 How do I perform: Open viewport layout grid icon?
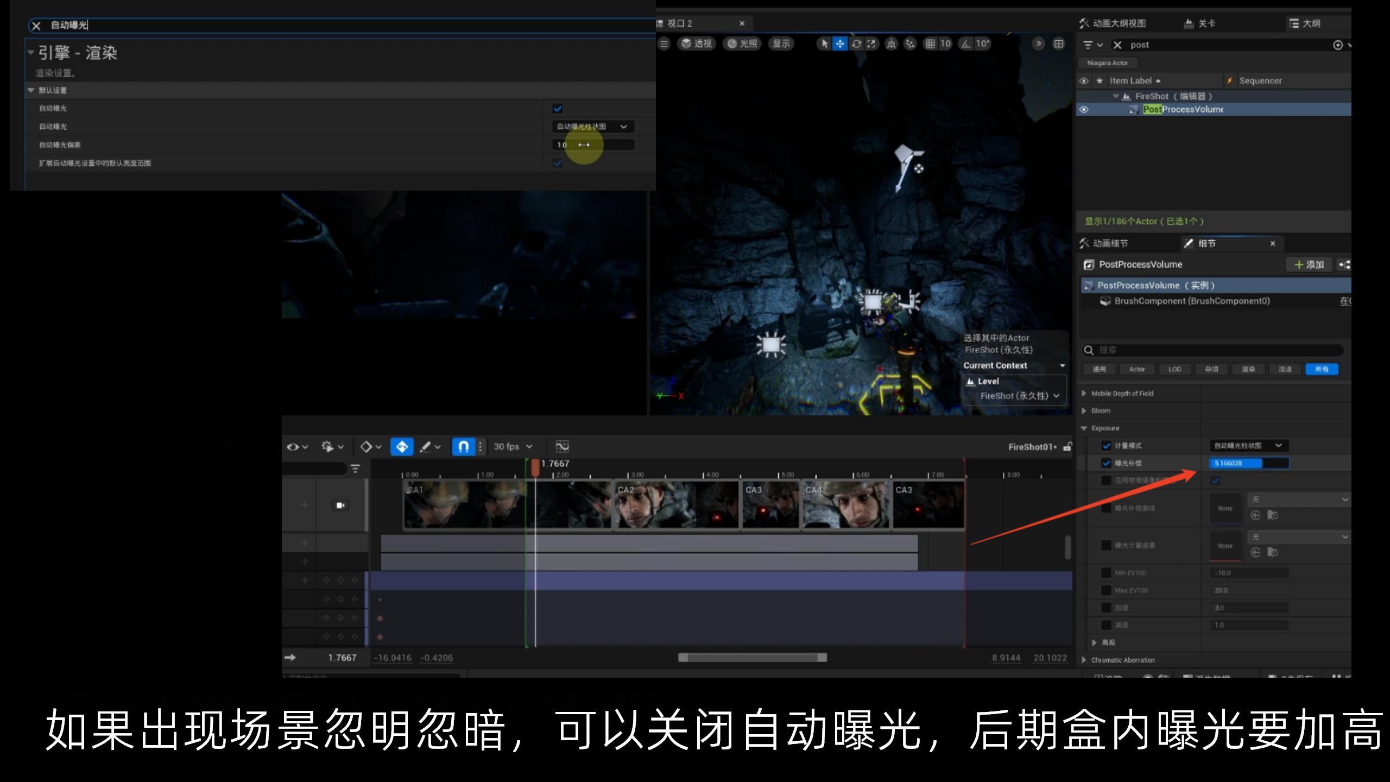1059,44
